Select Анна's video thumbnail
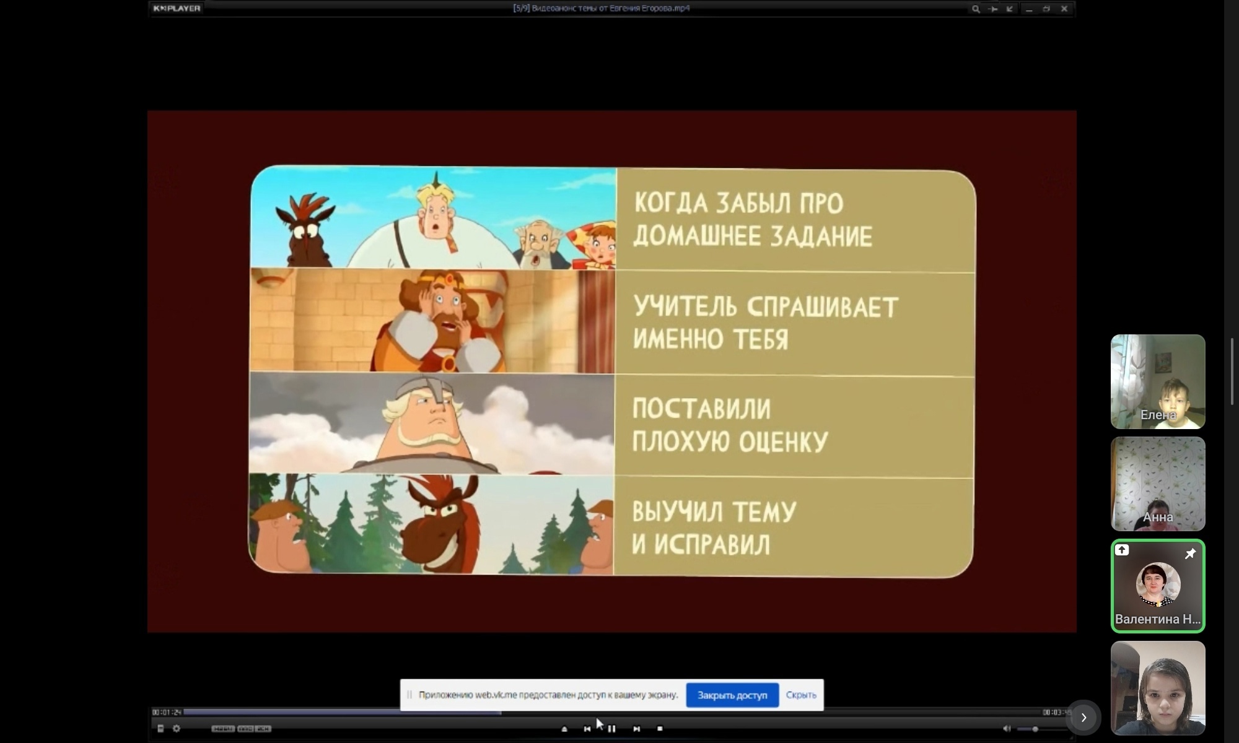The width and height of the screenshot is (1239, 743). pos(1158,484)
